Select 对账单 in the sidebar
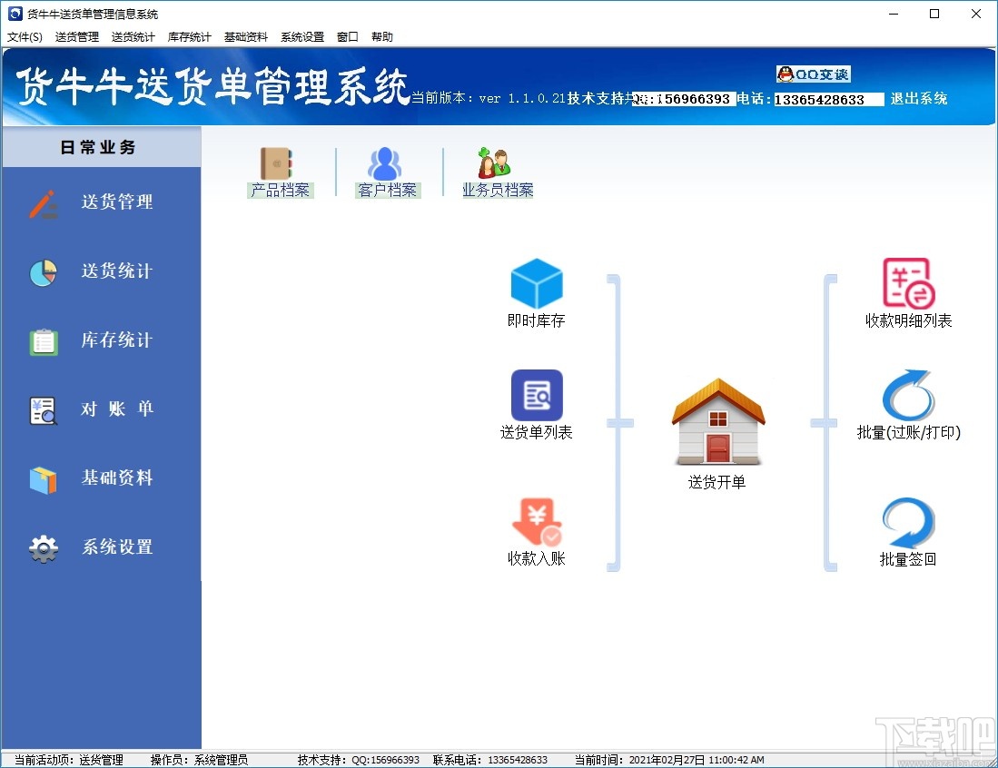 click(101, 409)
